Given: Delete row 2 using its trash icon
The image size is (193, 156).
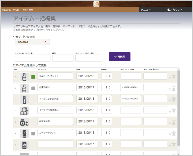Looking at the screenshot, I should (x=173, y=88).
